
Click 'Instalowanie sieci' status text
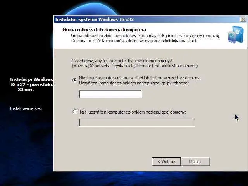click(26, 108)
